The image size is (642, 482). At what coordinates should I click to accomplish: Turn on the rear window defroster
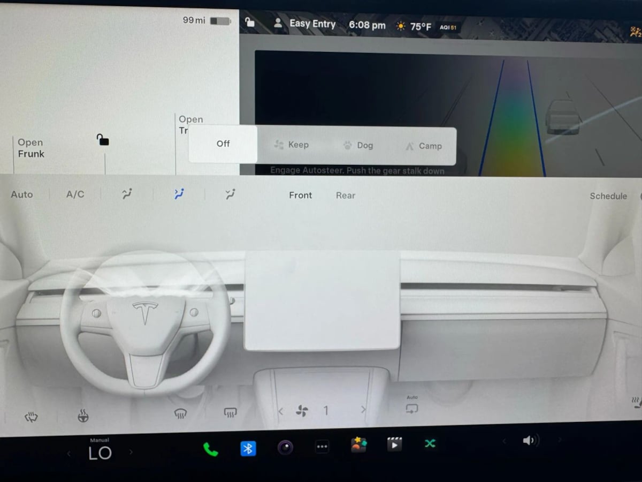pos(230,413)
